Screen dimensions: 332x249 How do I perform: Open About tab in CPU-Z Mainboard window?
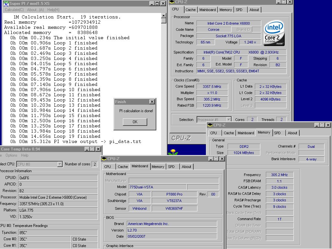click(186, 167)
